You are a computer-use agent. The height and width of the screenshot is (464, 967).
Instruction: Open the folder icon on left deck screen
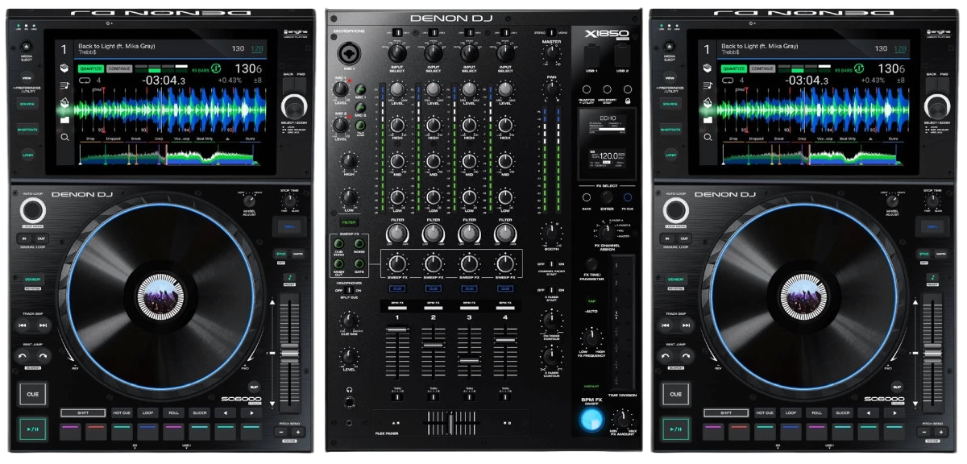click(64, 120)
